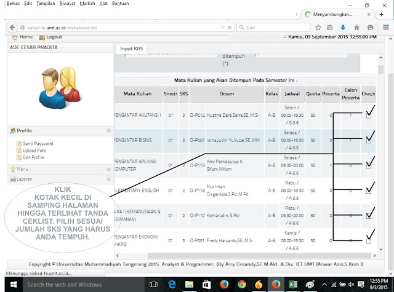Open Google Chrome from the taskbar
Viewport: 394px width, 292px height.
(x=242, y=285)
